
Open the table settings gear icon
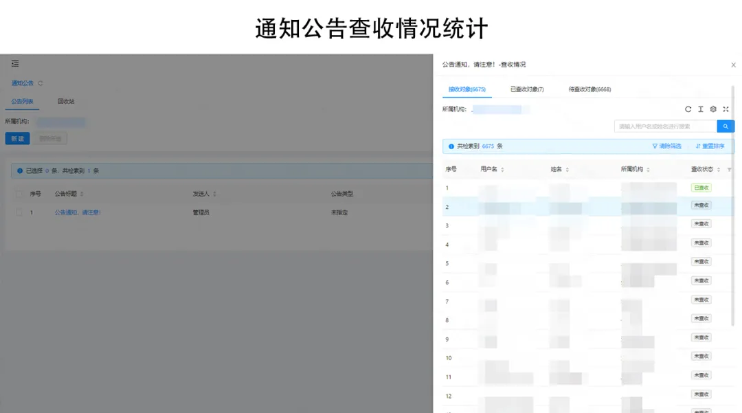[x=713, y=109]
